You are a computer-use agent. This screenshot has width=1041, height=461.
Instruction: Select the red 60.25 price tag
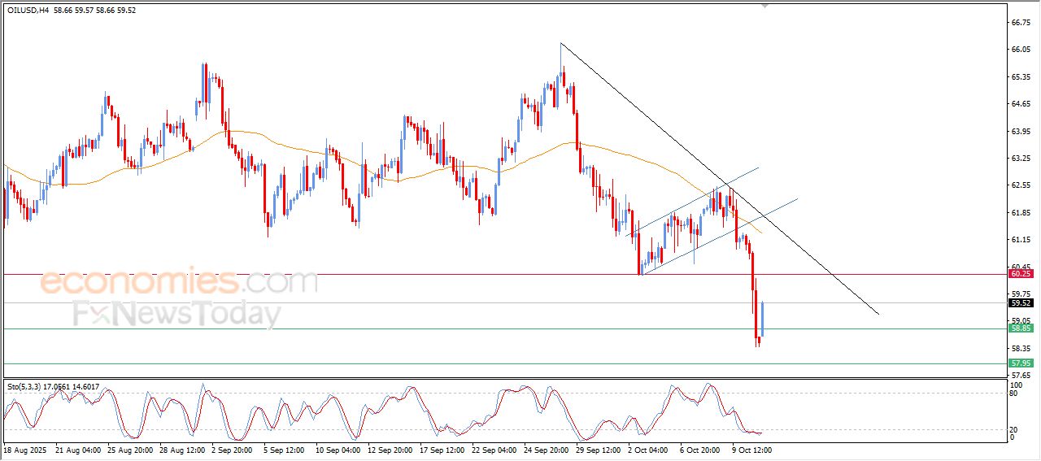[x=1020, y=274]
